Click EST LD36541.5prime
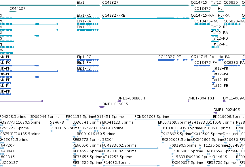 [x=74, y=125]
